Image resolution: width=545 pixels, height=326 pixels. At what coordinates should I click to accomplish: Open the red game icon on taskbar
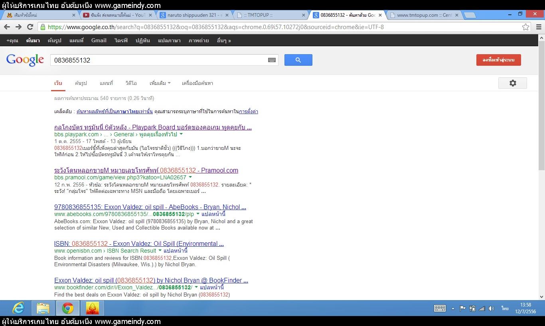tap(93, 308)
